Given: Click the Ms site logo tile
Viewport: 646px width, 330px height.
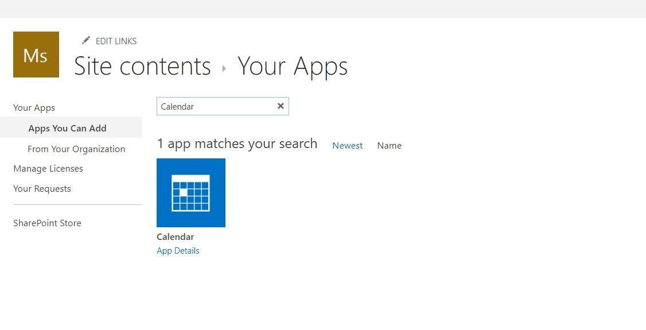Looking at the screenshot, I should point(36,55).
